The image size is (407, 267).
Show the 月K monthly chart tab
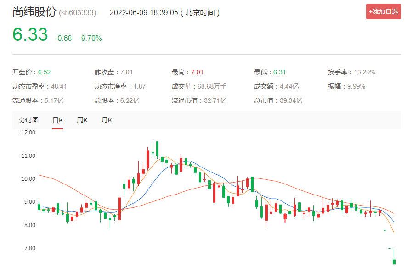point(107,120)
